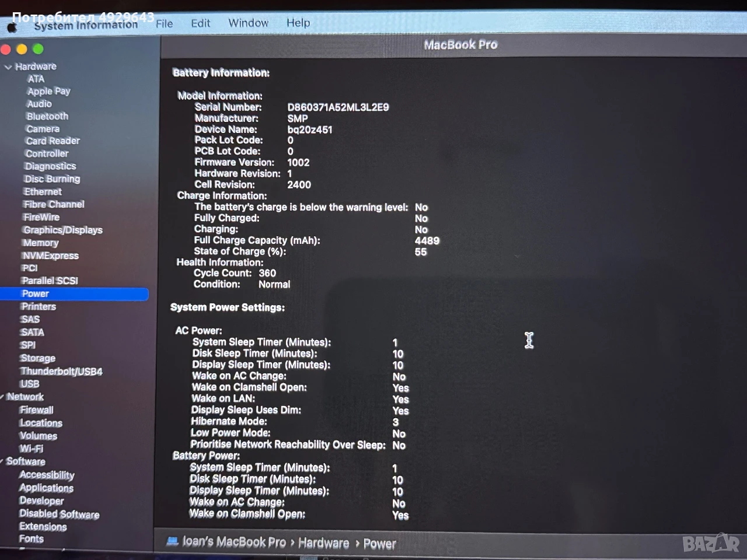This screenshot has height=560, width=747.
Task: Select the highlighted Power sidebar item
Action: 74,293
